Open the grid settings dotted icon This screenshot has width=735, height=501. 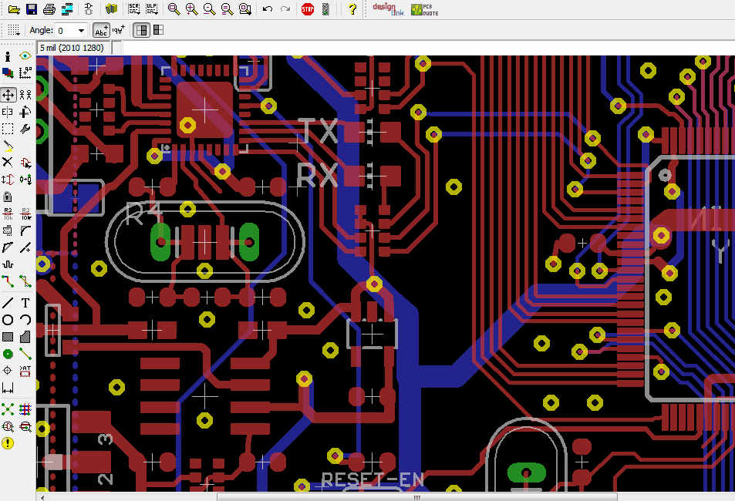(14, 30)
